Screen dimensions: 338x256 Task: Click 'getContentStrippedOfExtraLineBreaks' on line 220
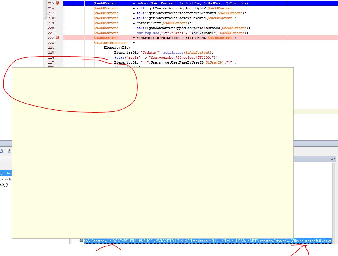[184, 28]
